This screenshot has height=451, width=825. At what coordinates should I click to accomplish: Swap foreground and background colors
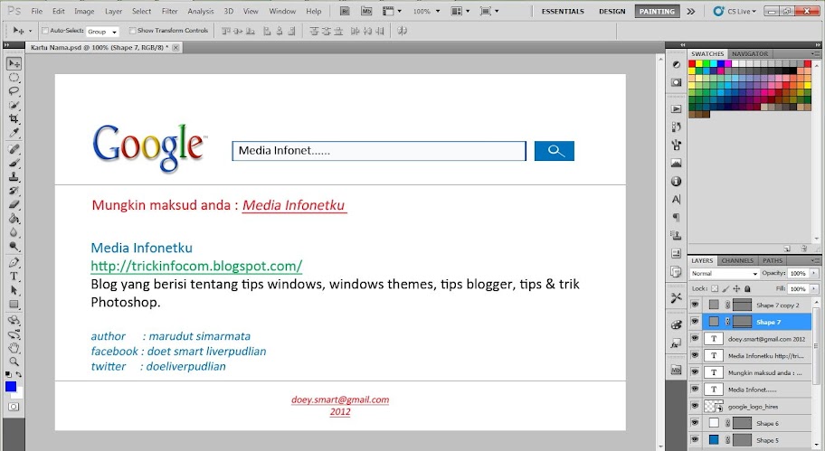pos(18,374)
